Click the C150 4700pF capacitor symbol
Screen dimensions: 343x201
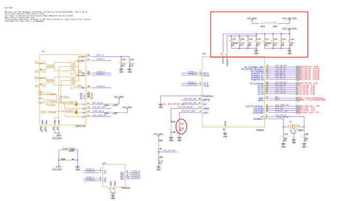(x=68, y=150)
